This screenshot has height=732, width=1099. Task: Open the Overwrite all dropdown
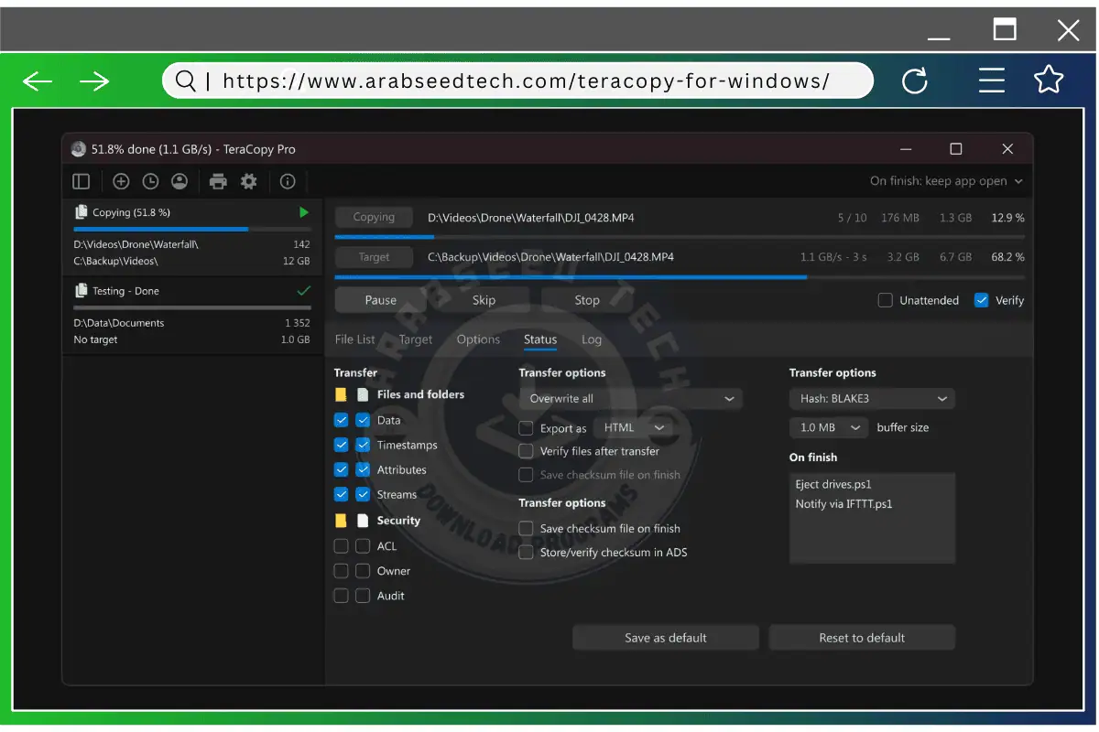coord(630,398)
